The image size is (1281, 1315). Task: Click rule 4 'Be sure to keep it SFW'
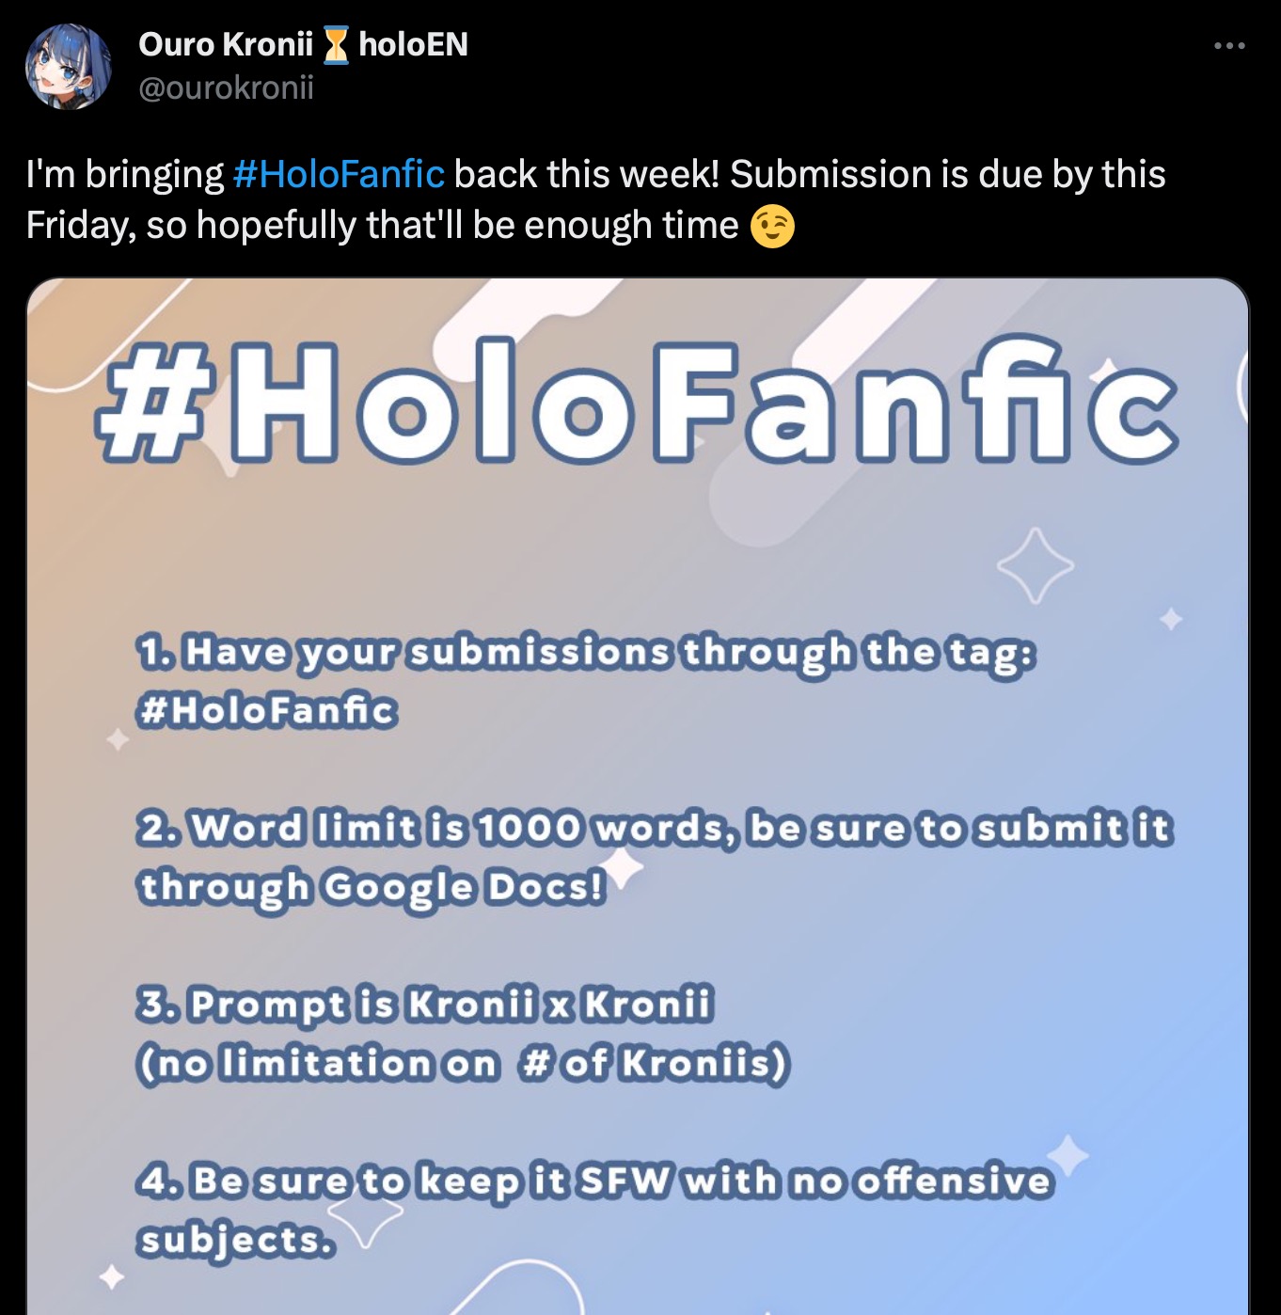click(593, 1181)
